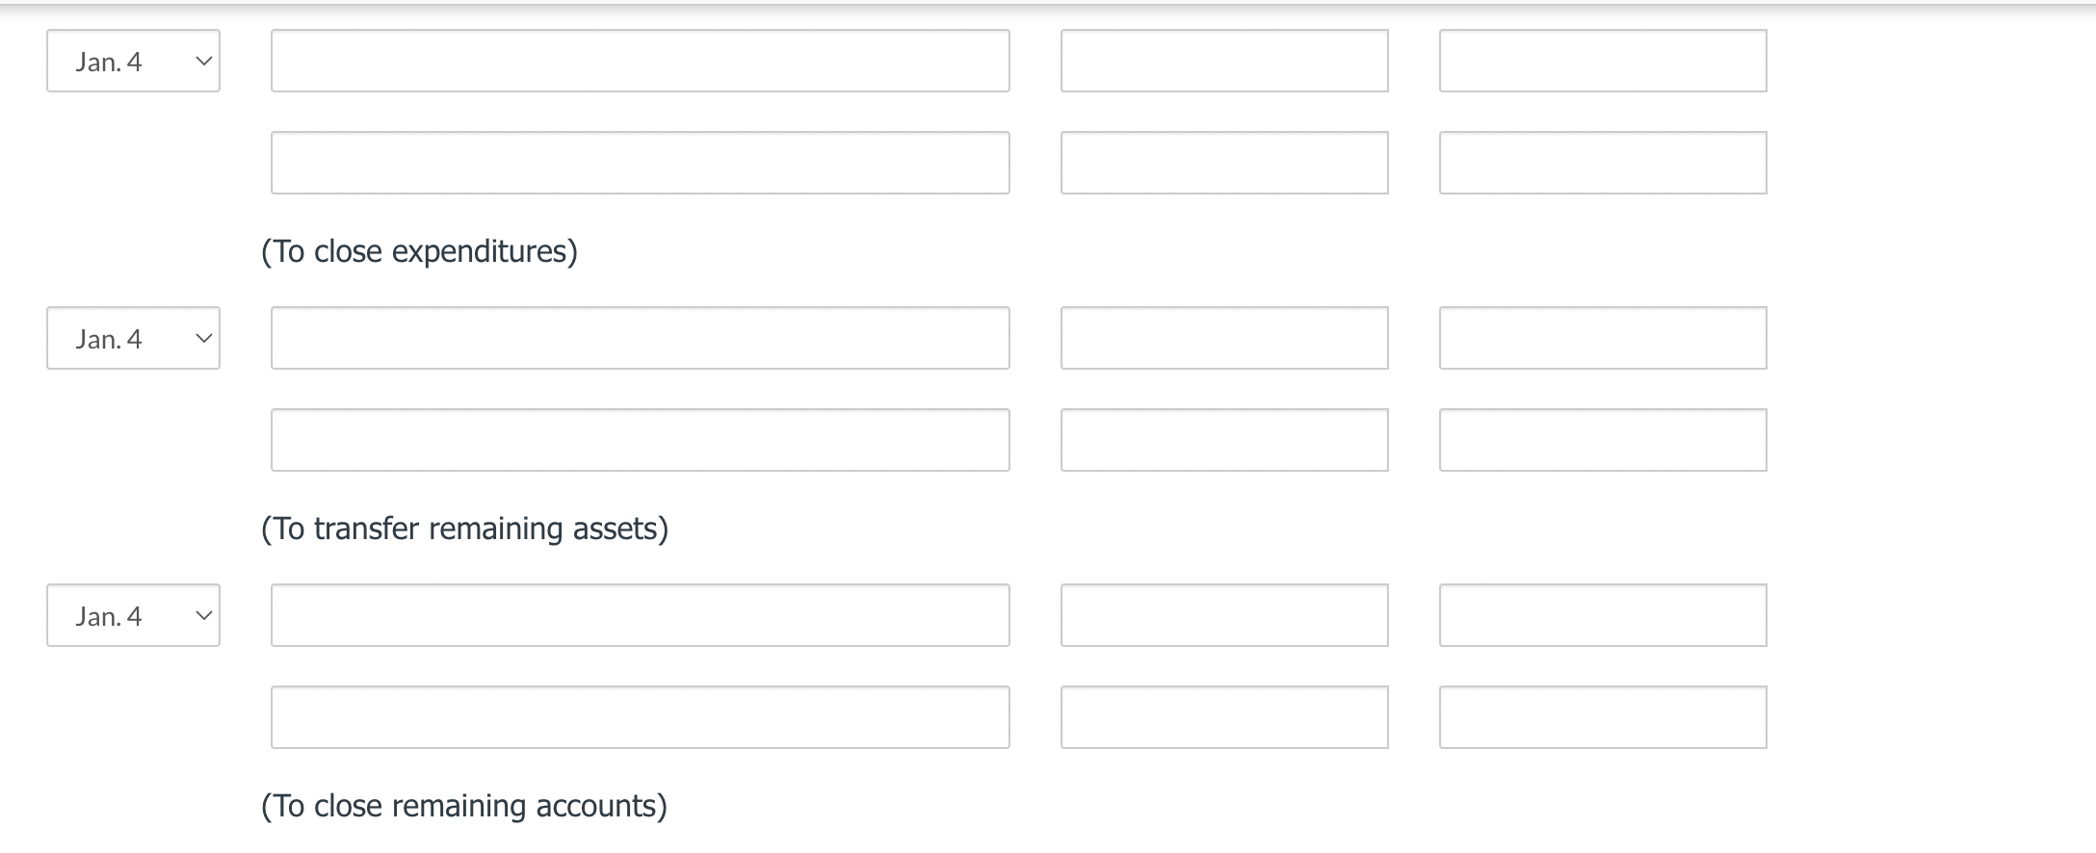Click the empty middle column field beside expenditures credit row
Image resolution: width=2096 pixels, height=853 pixels.
pyautogui.click(x=1223, y=162)
